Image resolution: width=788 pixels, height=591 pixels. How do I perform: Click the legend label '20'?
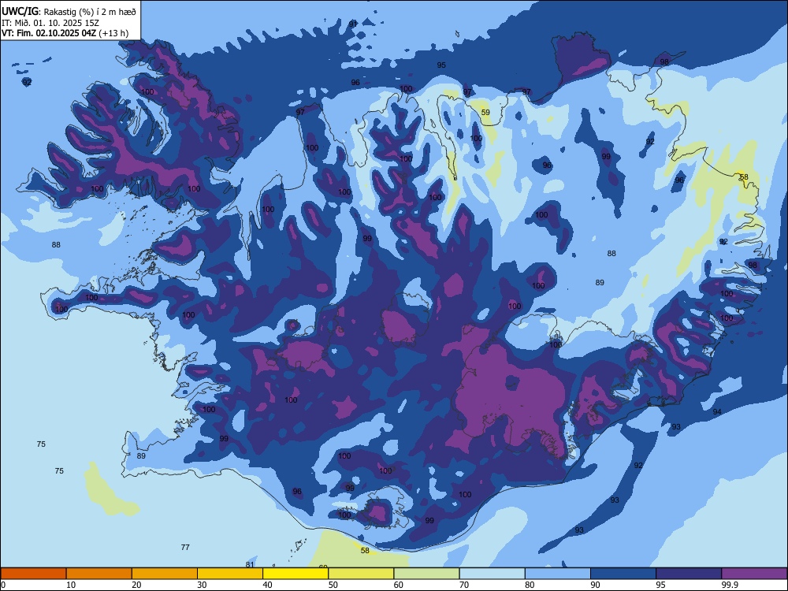(x=136, y=585)
